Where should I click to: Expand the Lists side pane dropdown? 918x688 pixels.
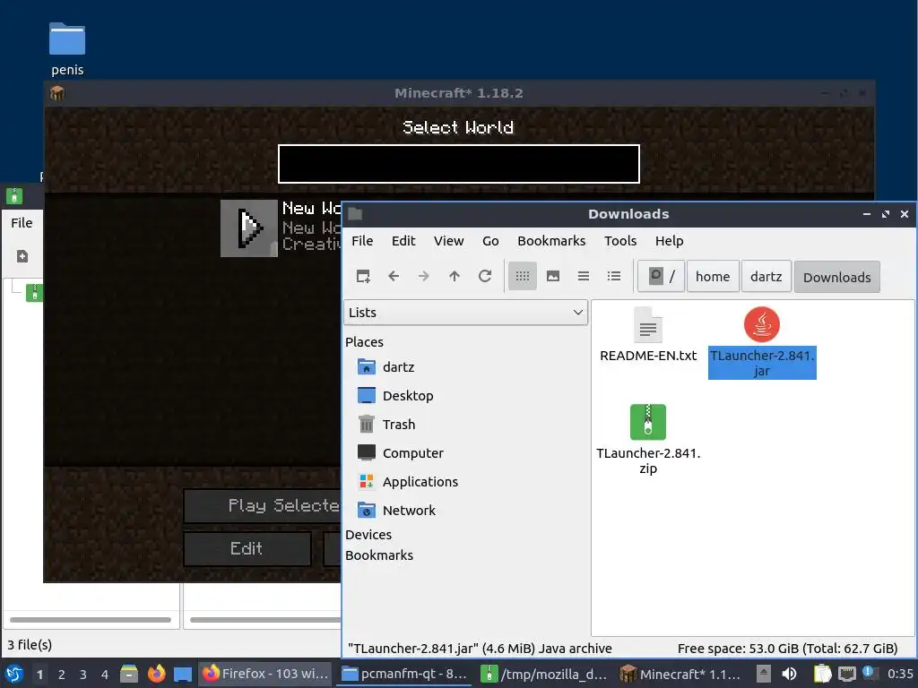465,313
